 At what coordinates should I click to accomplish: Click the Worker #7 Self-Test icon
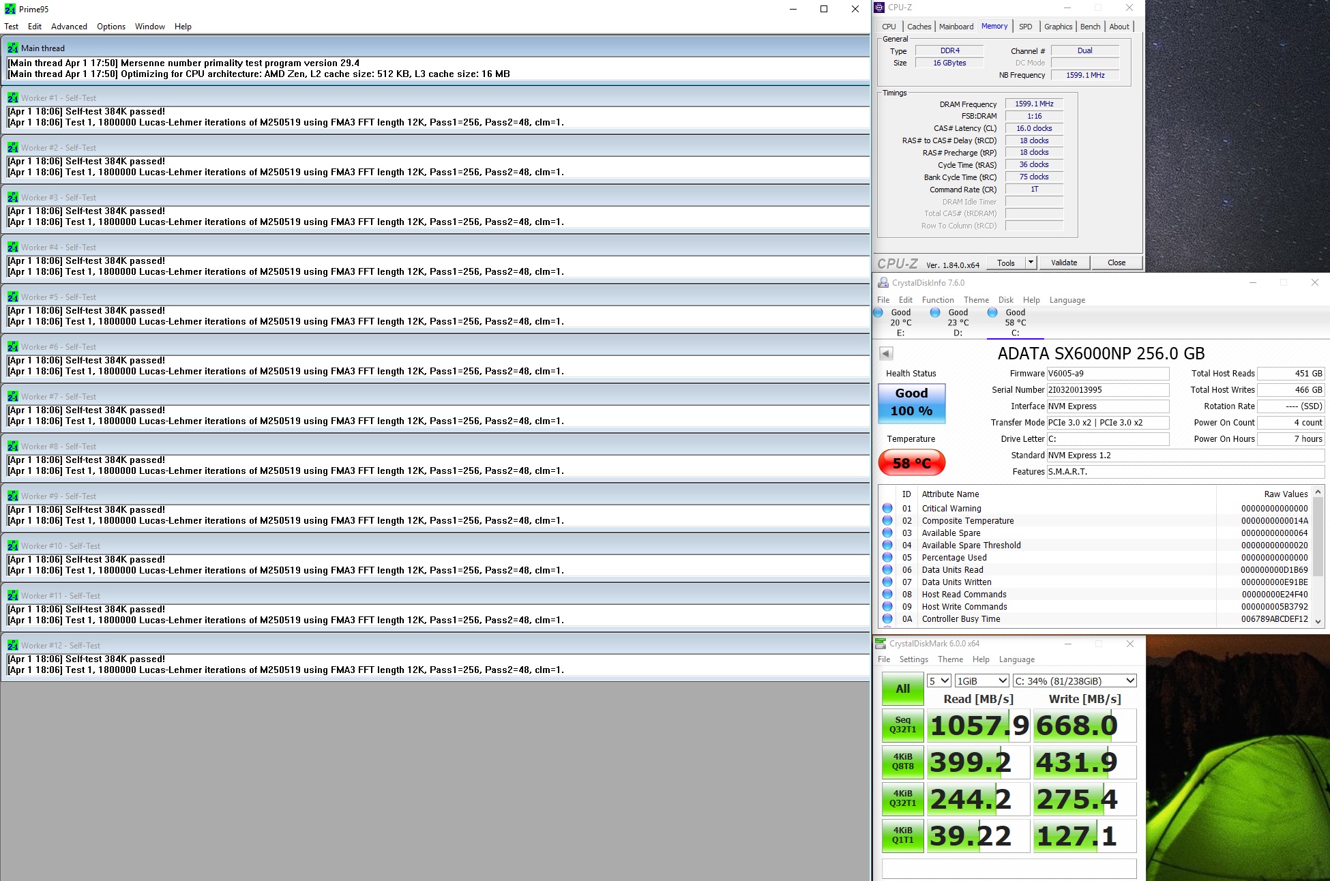pyautogui.click(x=13, y=396)
